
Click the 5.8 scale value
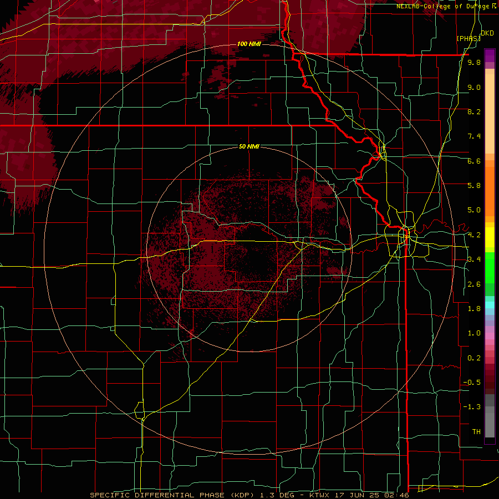tap(474, 186)
